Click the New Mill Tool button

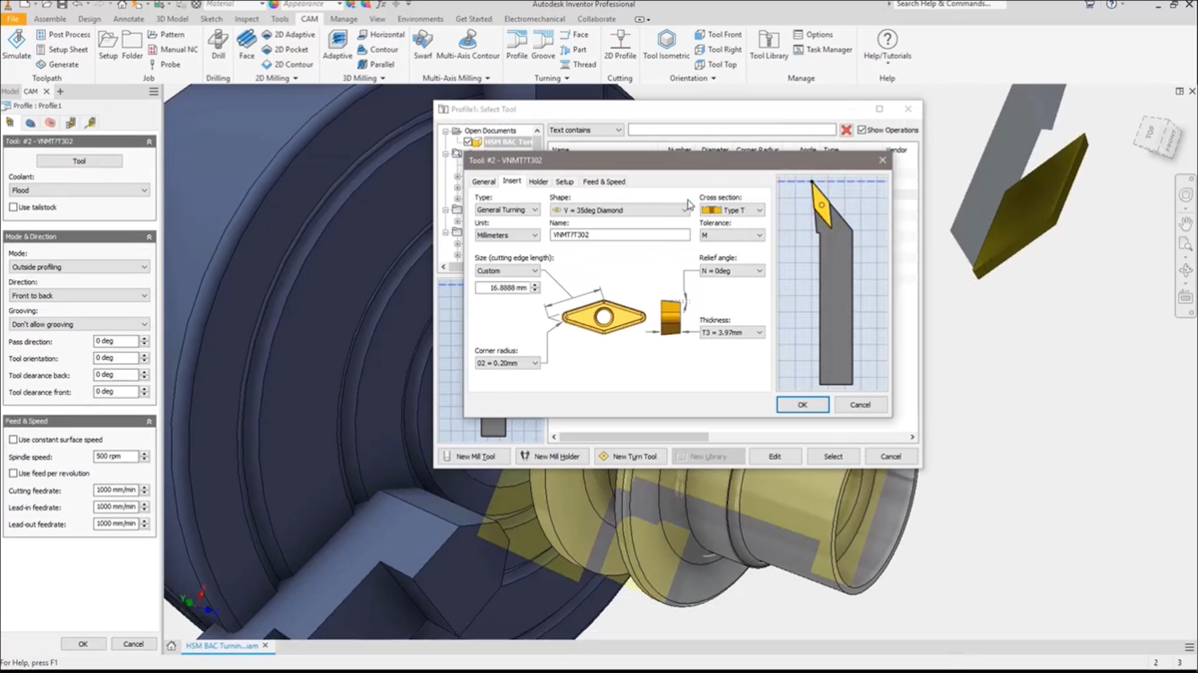[x=475, y=456]
